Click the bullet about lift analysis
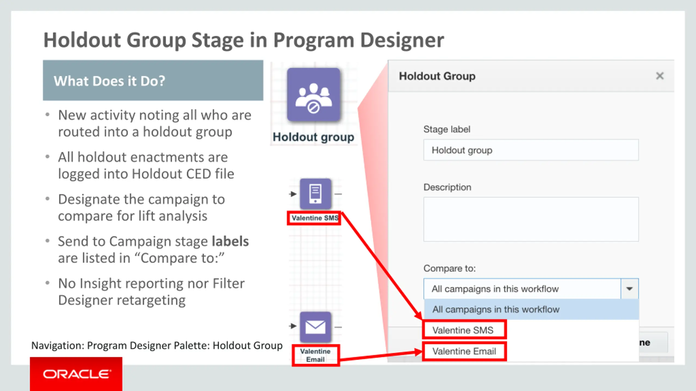The height and width of the screenshot is (391, 696). [x=141, y=207]
